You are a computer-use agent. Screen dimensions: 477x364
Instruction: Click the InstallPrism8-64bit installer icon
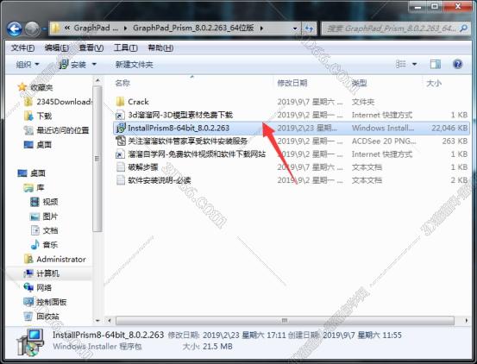coord(121,128)
